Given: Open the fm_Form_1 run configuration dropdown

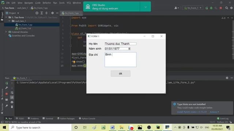Looking at the screenshot, I should click(193, 8).
